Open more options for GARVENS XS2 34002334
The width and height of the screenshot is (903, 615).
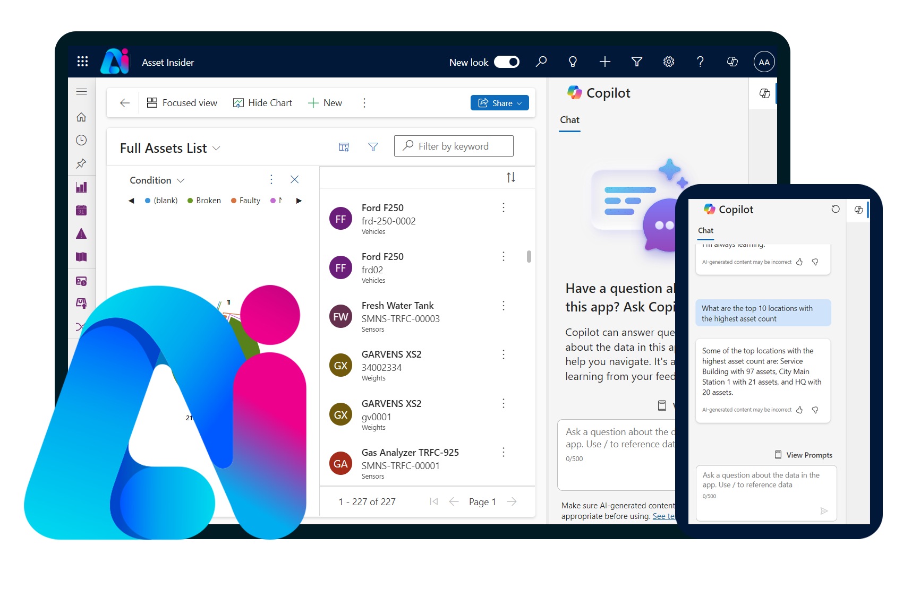click(x=504, y=354)
